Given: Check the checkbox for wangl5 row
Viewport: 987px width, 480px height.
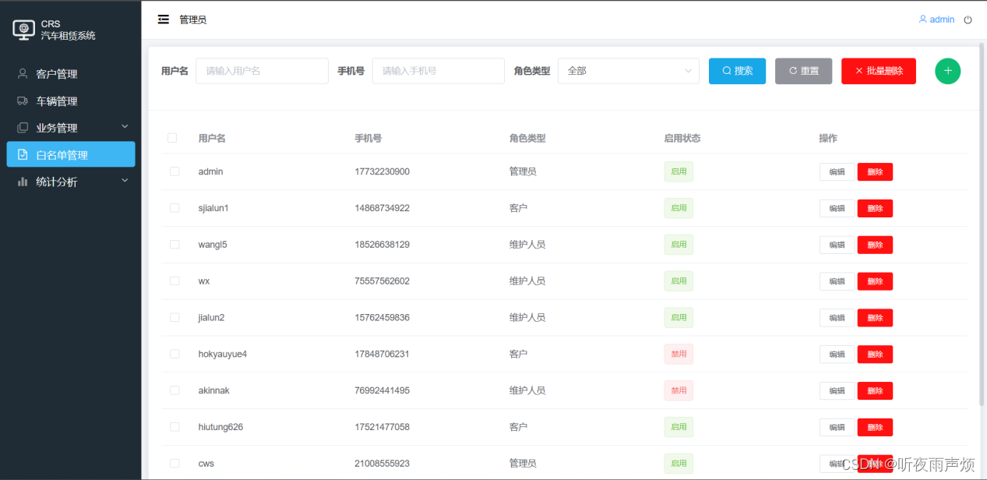Looking at the screenshot, I should (x=174, y=245).
